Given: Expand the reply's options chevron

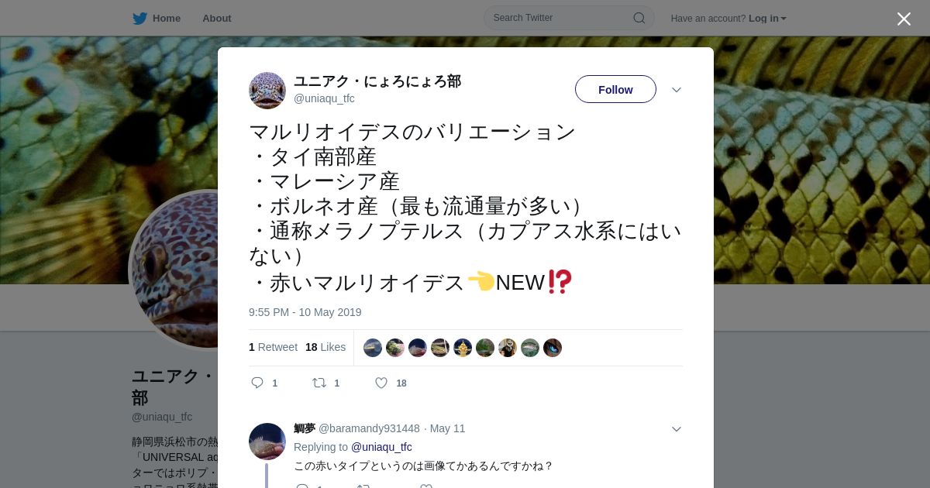Looking at the screenshot, I should tap(677, 429).
